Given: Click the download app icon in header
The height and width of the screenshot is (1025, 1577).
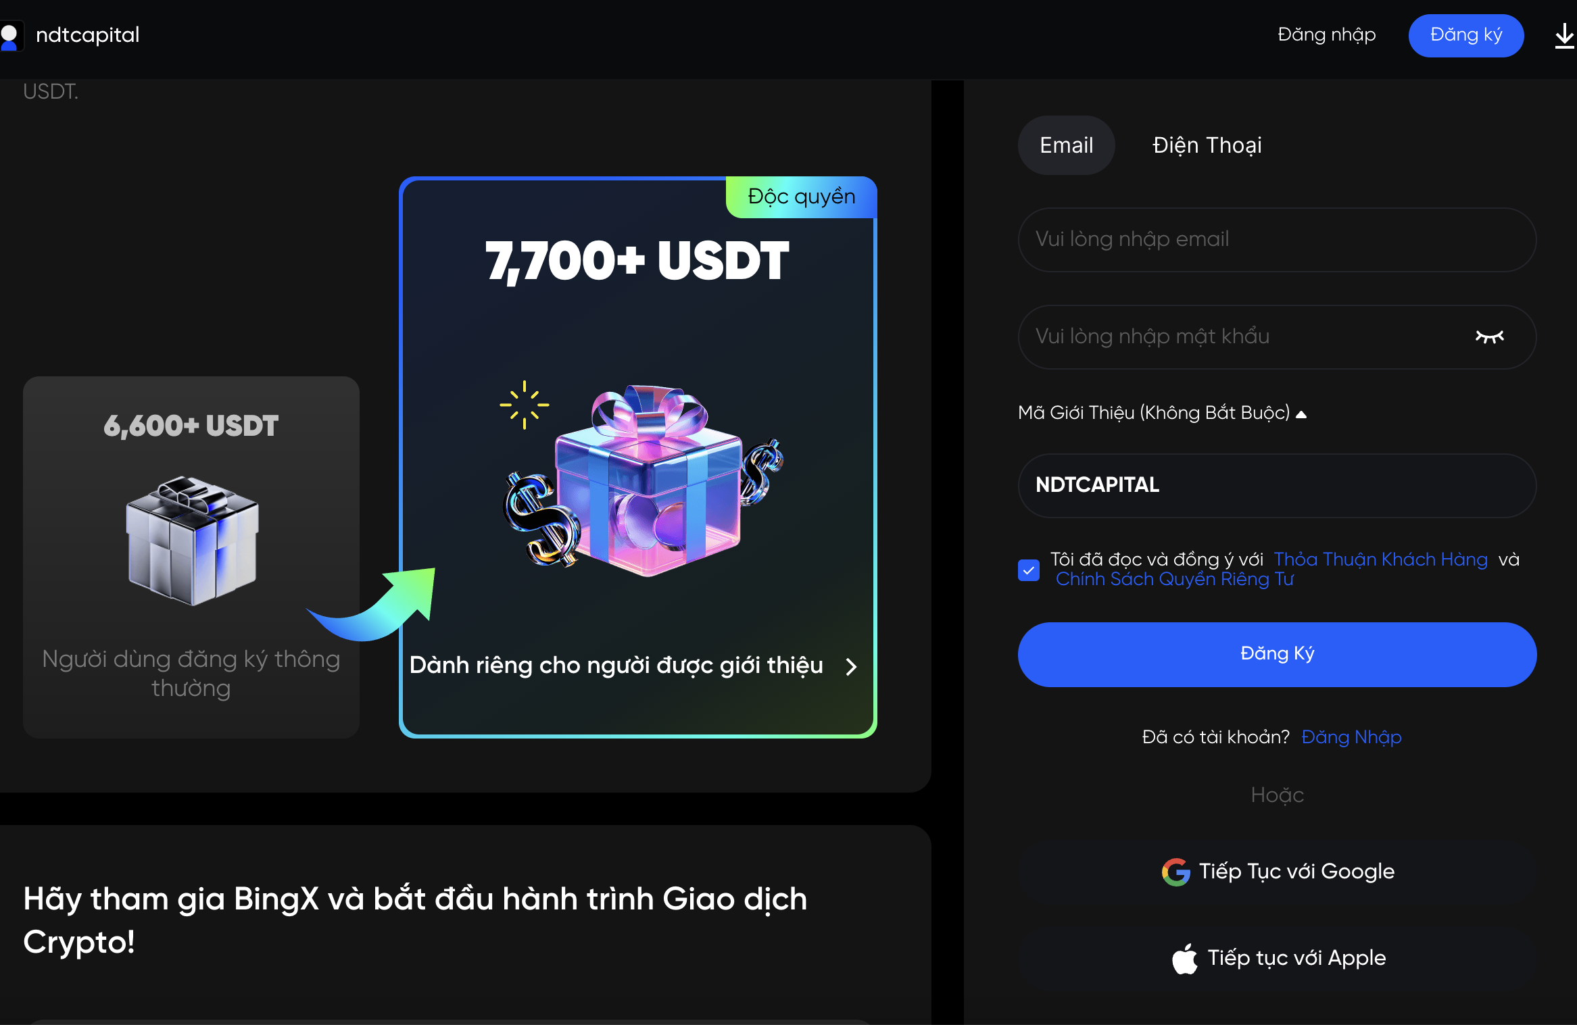Looking at the screenshot, I should pos(1563,36).
